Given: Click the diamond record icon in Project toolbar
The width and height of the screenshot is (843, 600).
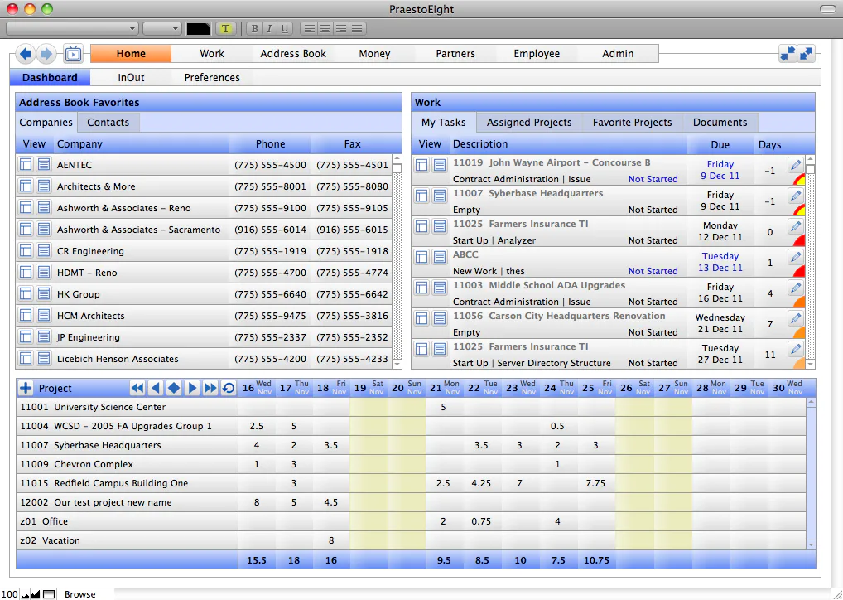Looking at the screenshot, I should coord(173,388).
